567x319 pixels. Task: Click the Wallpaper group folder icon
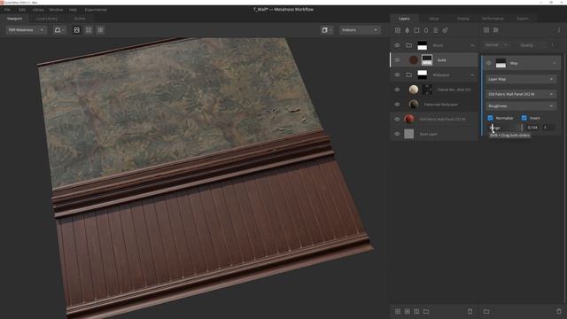[x=409, y=74]
